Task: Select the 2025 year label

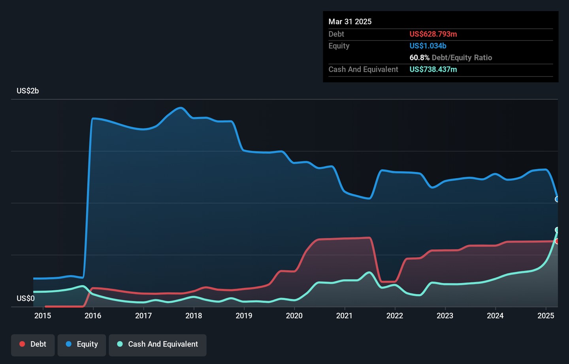Action: pyautogui.click(x=545, y=316)
